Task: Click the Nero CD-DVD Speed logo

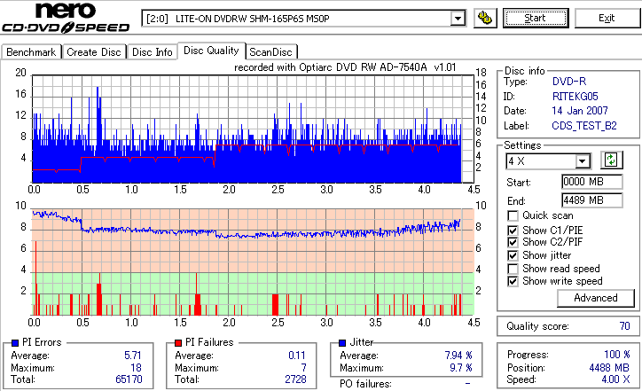Action: (66, 17)
